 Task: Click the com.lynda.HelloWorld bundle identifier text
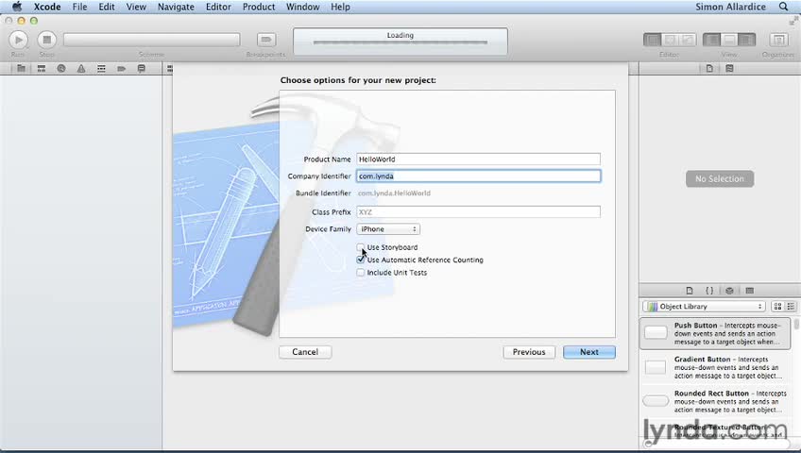pos(394,193)
